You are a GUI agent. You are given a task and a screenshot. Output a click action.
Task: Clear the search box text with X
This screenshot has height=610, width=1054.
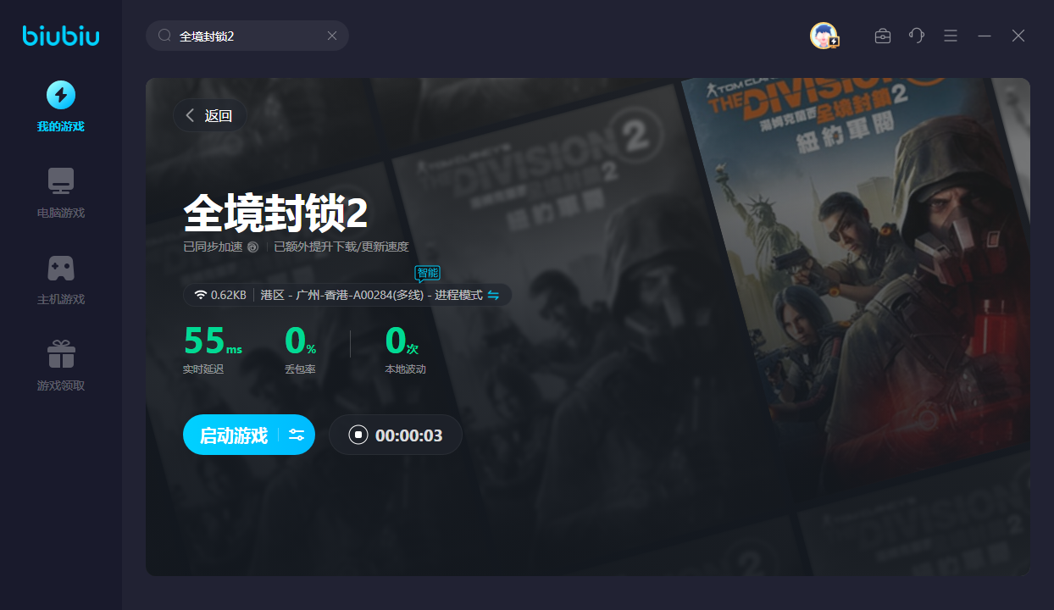click(332, 36)
